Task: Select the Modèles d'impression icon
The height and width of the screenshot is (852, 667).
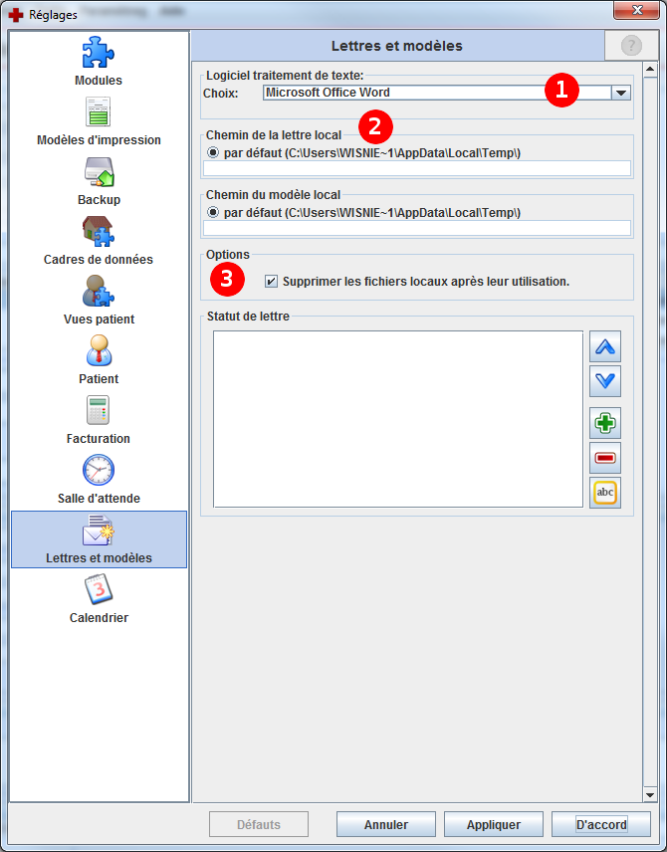Action: tap(99, 112)
